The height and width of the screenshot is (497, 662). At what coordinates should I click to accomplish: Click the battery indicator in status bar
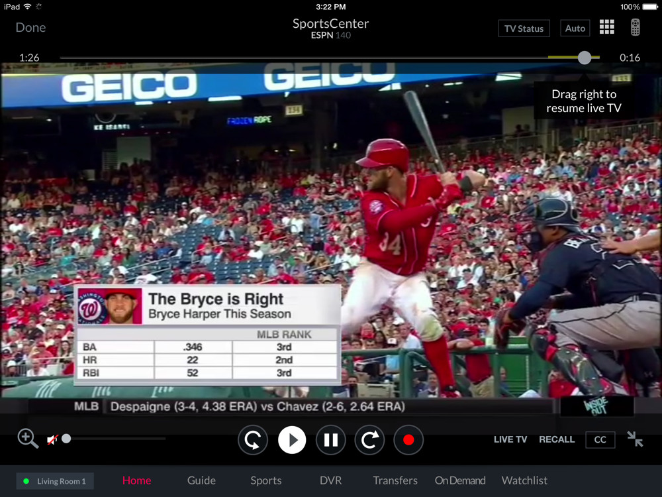pos(650,7)
